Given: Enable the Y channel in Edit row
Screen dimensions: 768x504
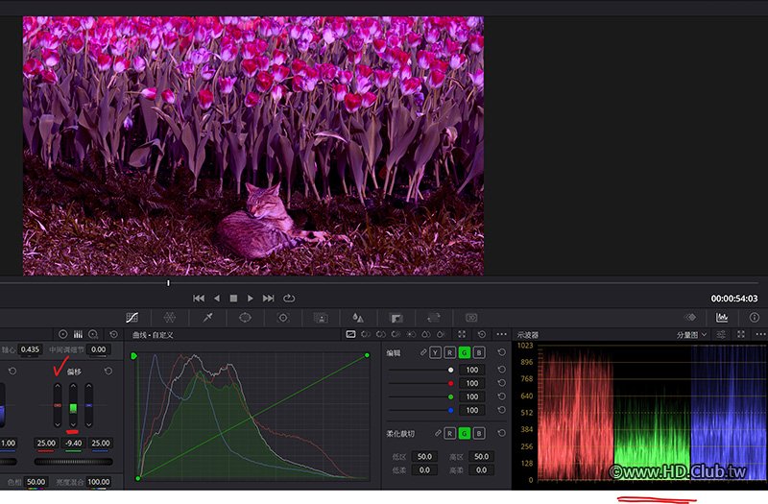Looking at the screenshot, I should [x=436, y=353].
